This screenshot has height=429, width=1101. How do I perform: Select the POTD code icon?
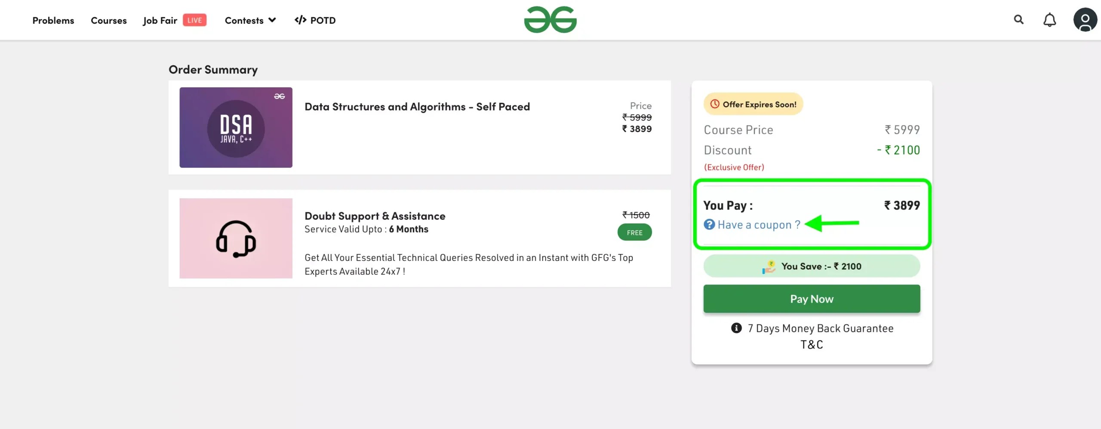[300, 20]
